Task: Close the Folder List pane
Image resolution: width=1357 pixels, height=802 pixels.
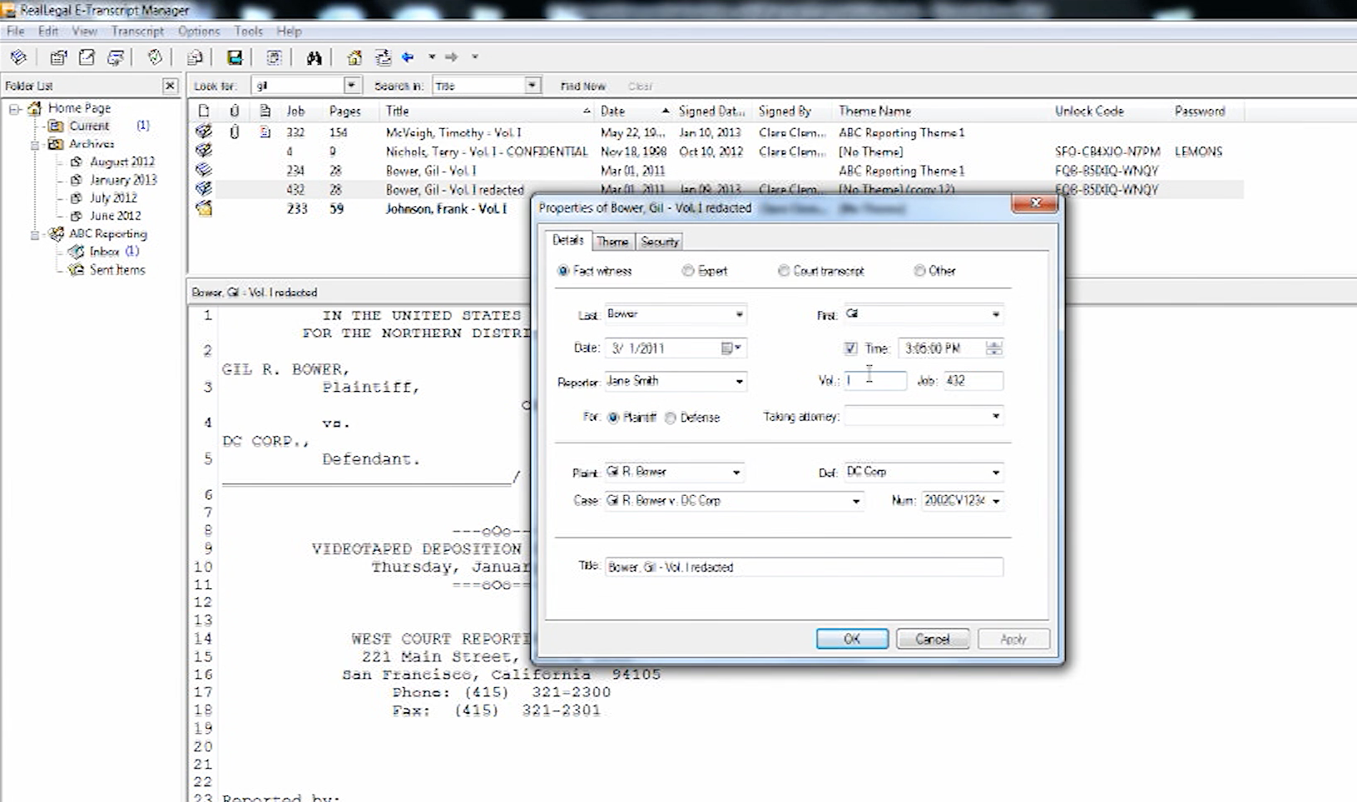Action: [x=170, y=86]
